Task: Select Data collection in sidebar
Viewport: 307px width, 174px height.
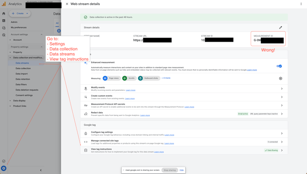Action: 23,69
